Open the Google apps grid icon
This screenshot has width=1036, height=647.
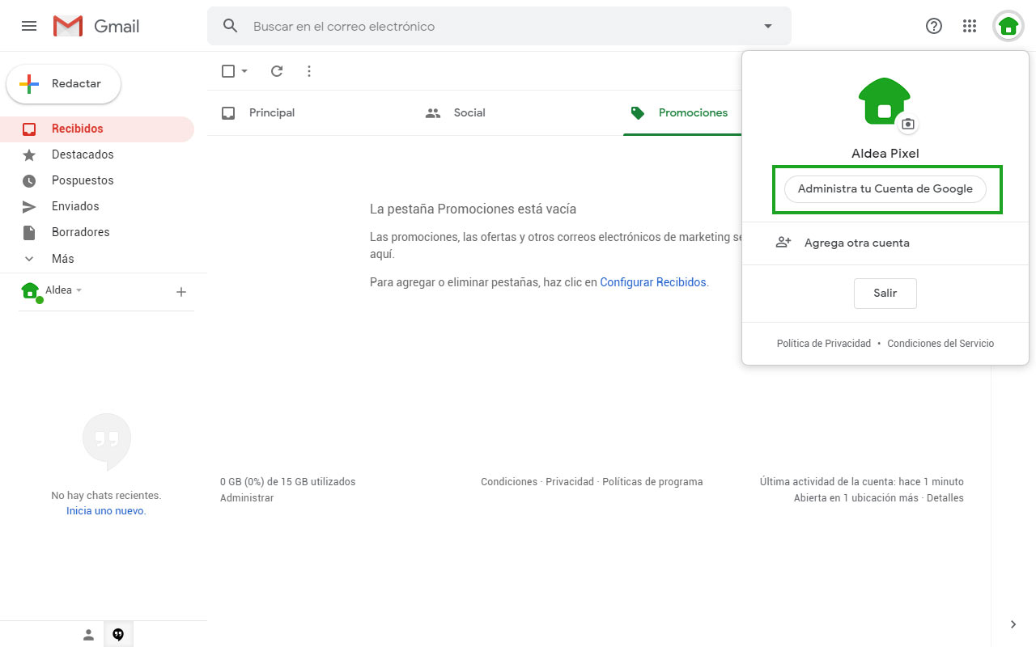click(970, 26)
